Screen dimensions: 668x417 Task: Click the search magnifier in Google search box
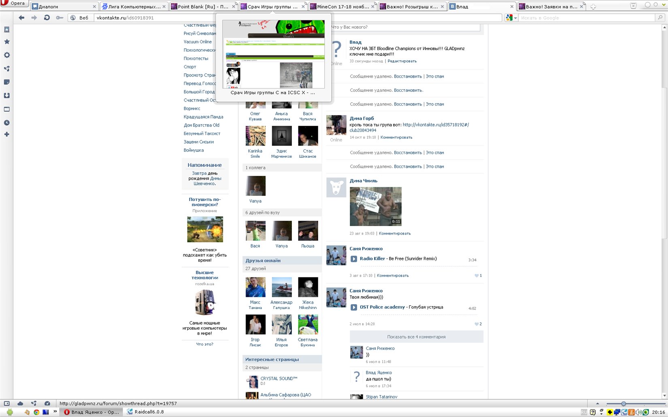pyautogui.click(x=660, y=18)
